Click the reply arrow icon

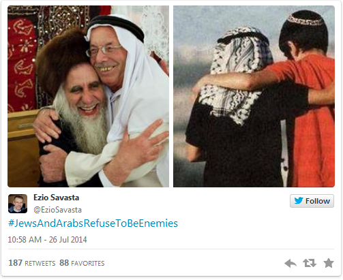(290, 264)
